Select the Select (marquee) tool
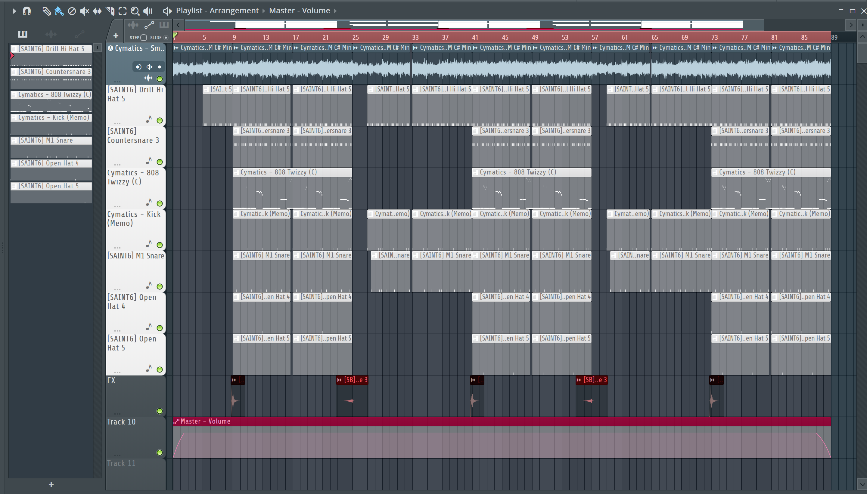This screenshot has height=494, width=867. click(123, 11)
